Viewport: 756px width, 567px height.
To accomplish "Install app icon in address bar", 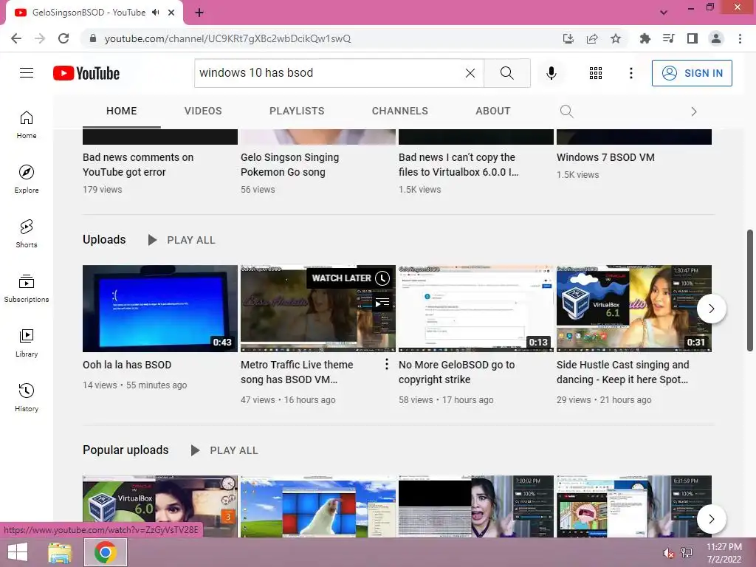I will click(568, 38).
